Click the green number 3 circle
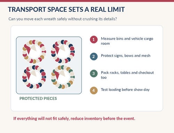Viewport: 174px width, 133px height. 94,73
